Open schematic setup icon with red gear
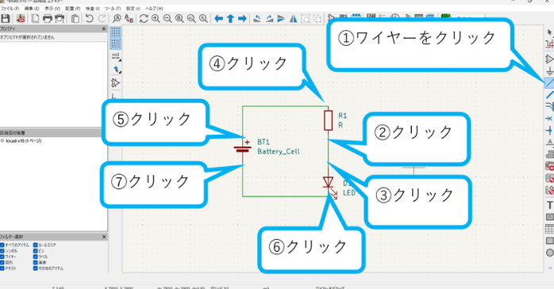554x289 pixels. pos(21,18)
